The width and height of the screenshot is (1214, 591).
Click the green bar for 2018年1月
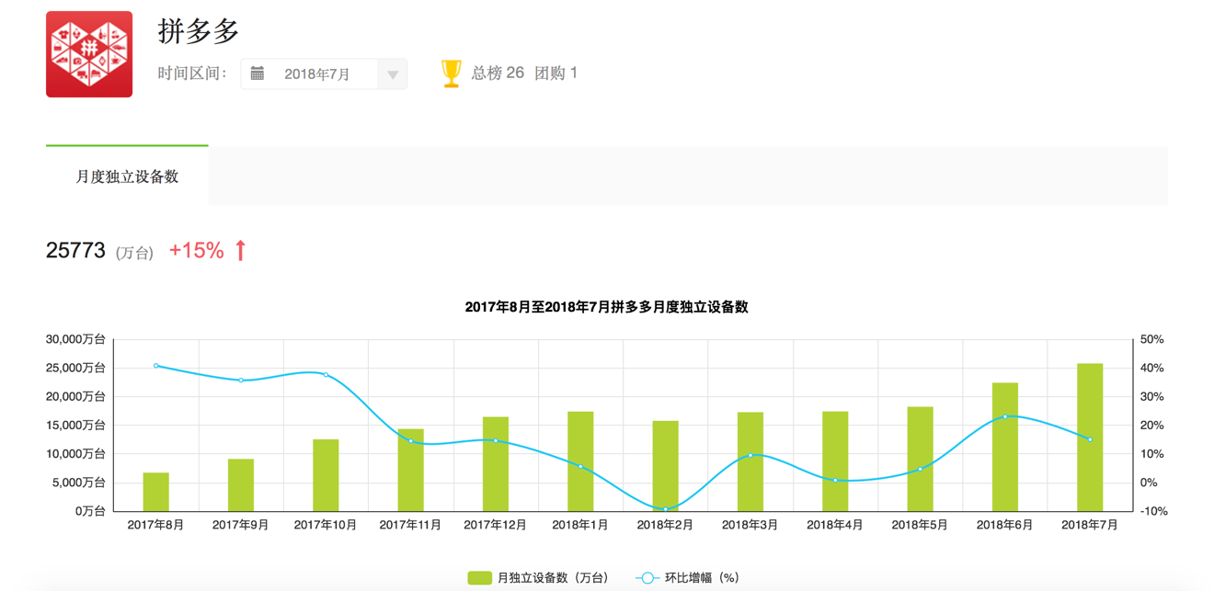[580, 461]
